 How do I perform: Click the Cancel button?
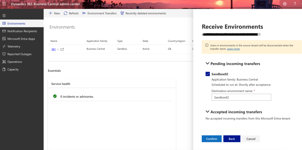[x=251, y=139]
